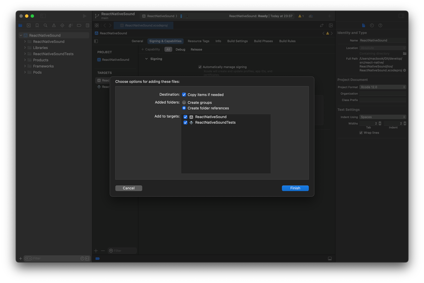Expand the ReactNativeSoundTests folder
Screen dimensions: 424x283
pos(25,54)
